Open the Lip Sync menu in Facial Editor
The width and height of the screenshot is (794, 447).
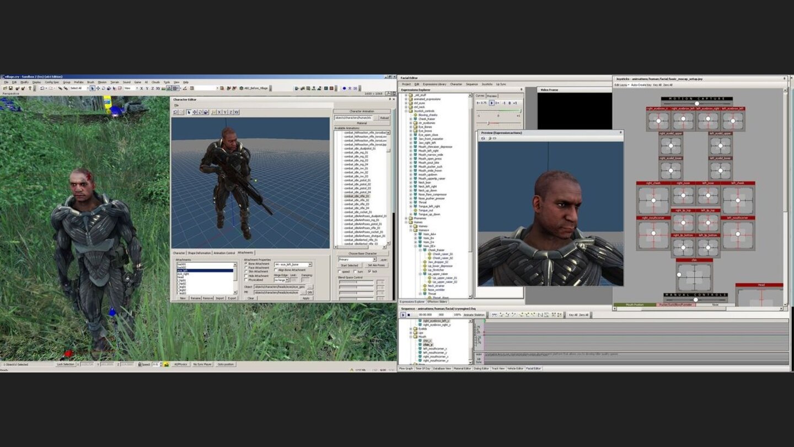(x=501, y=84)
